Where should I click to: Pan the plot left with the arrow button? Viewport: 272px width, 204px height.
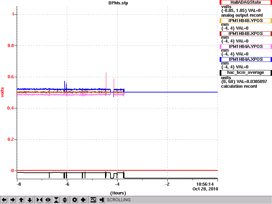4,200
